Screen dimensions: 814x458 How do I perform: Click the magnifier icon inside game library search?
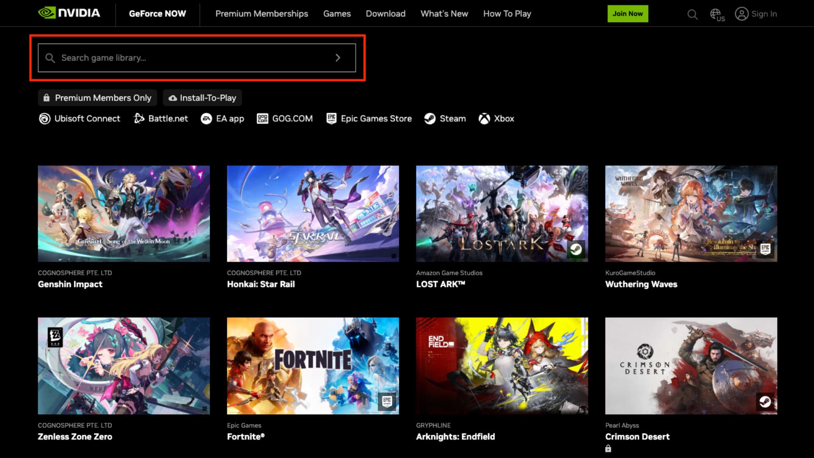point(50,58)
